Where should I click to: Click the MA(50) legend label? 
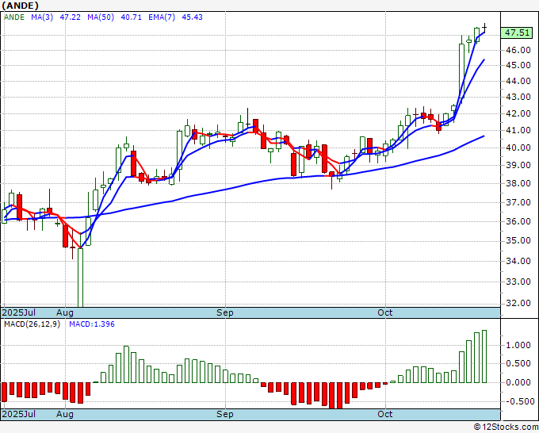point(101,17)
